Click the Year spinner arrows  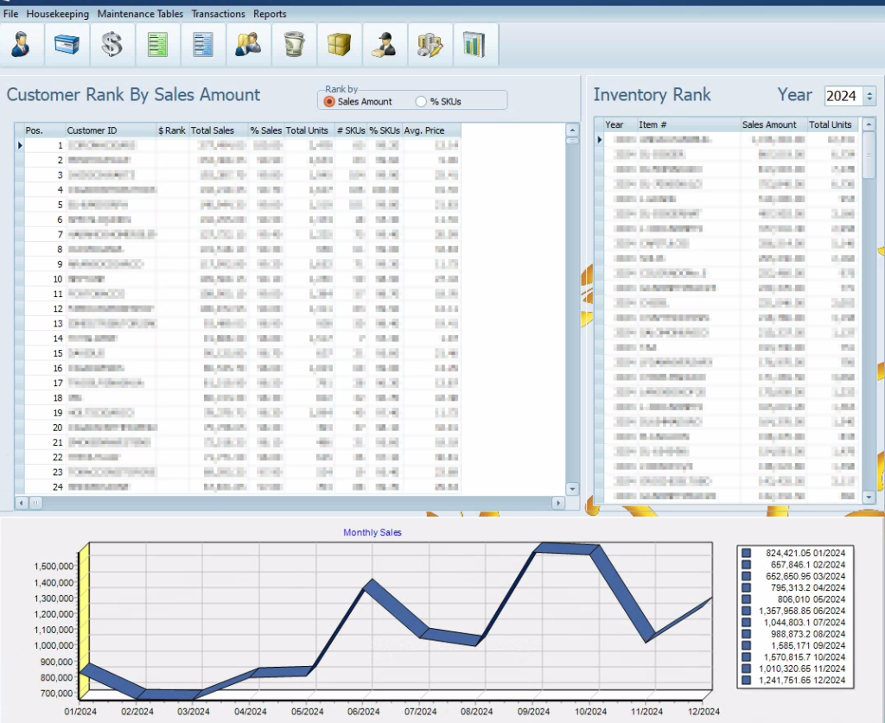(869, 97)
